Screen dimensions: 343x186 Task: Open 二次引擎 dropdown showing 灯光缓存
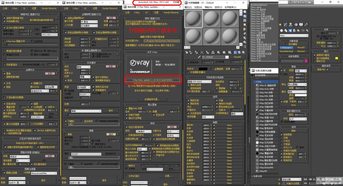pos(89,25)
